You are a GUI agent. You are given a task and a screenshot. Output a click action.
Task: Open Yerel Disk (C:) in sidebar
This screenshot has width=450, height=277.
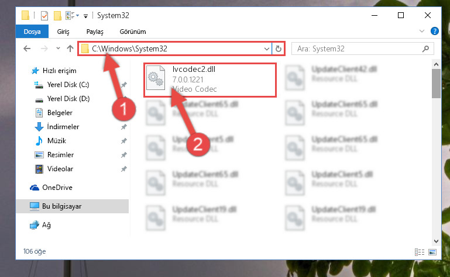[x=68, y=85]
